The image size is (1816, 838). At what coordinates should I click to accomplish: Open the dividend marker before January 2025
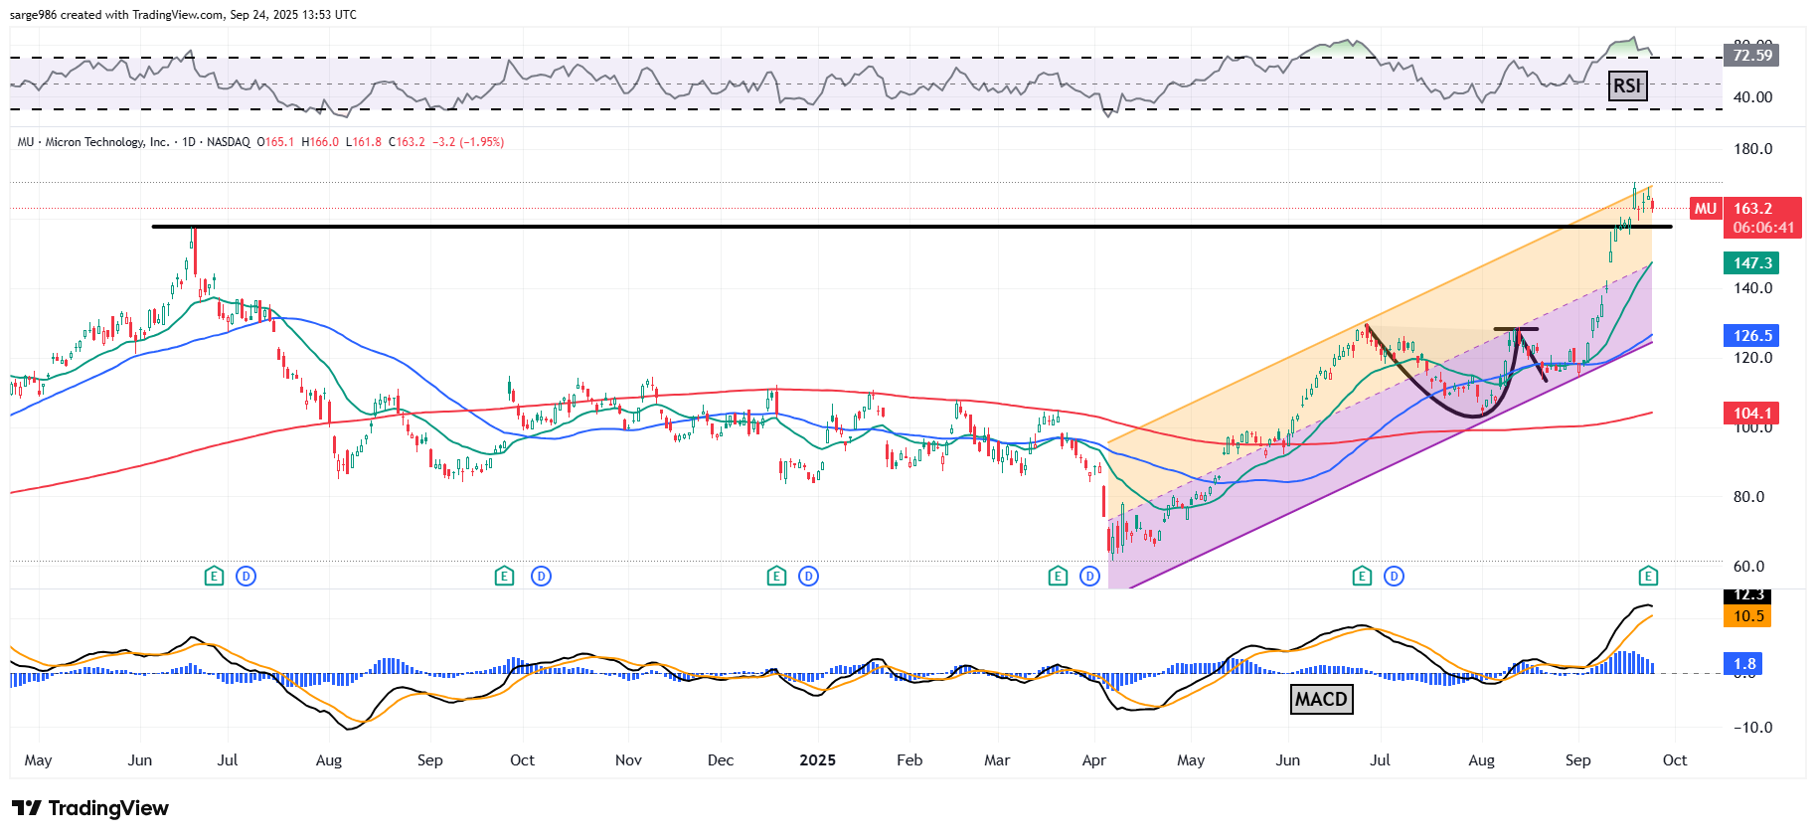809,576
